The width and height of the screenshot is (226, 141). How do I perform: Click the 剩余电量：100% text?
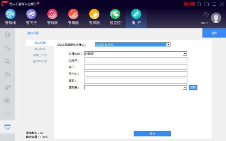point(37,137)
